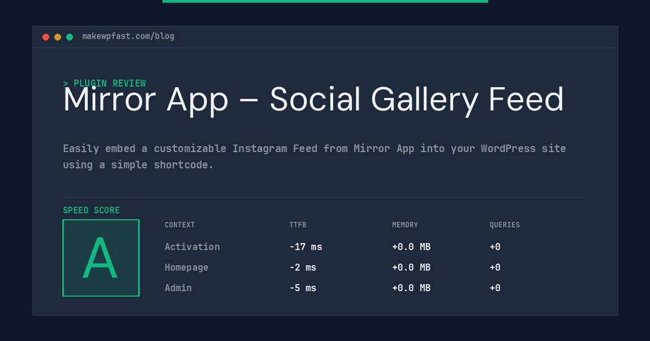
Task: Click the grade A speed score badge
Action: (x=101, y=258)
